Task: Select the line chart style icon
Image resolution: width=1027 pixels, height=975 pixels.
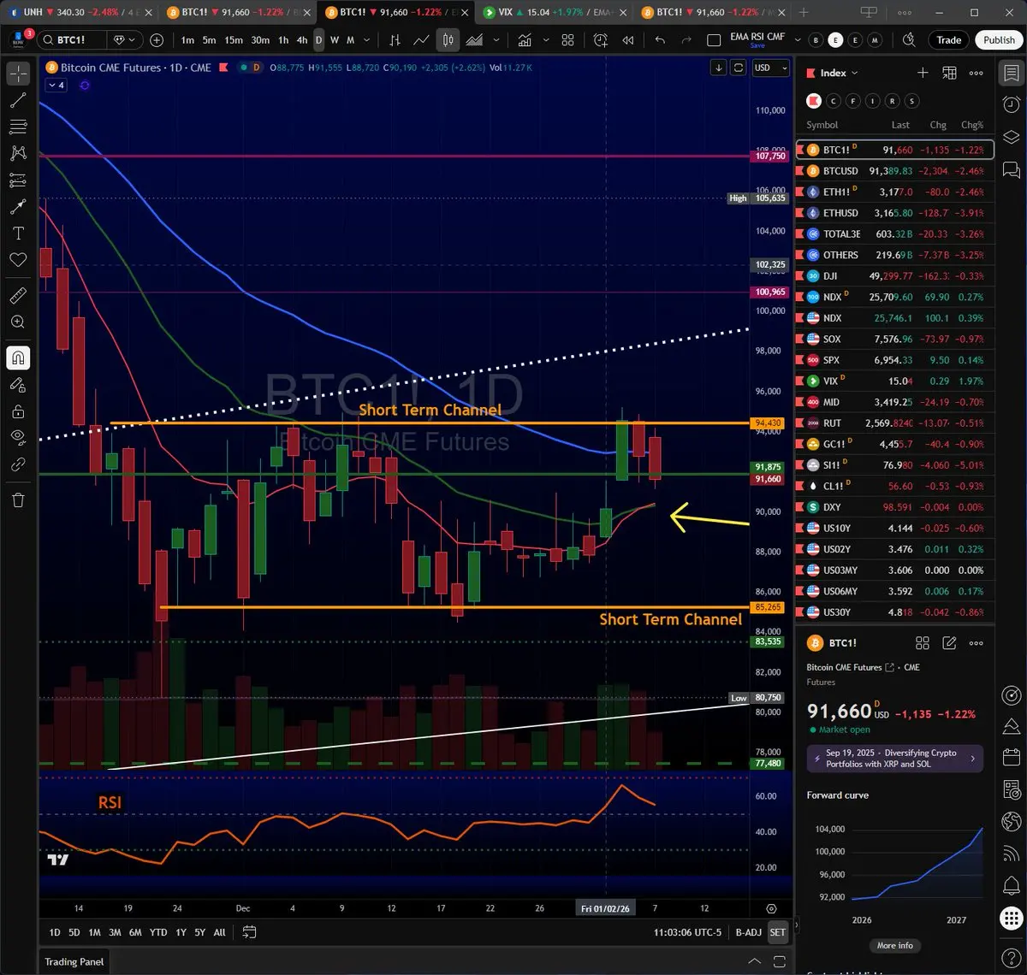Action: tap(421, 40)
